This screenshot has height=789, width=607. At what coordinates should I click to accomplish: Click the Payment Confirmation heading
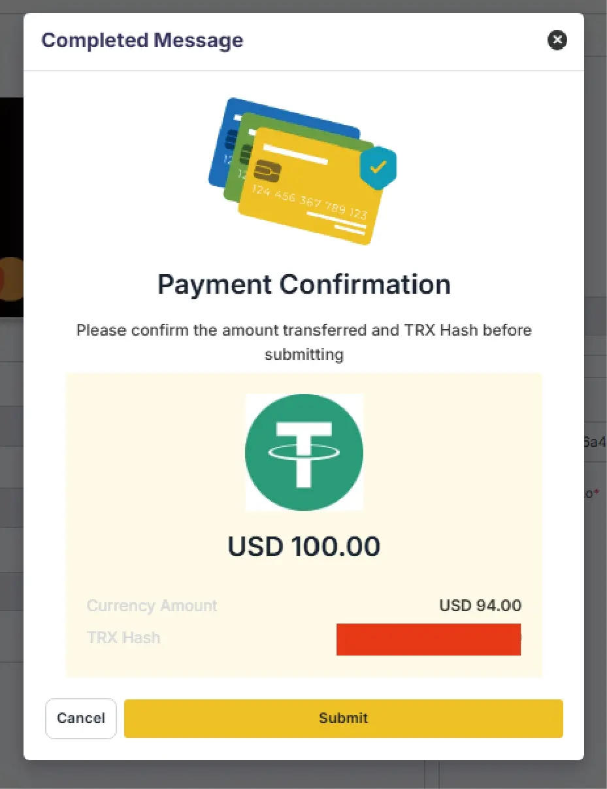point(304,285)
